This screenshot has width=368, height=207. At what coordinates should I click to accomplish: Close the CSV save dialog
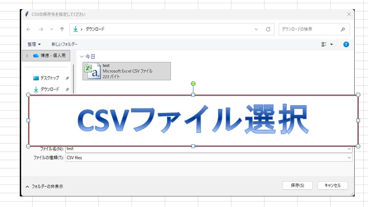pos(349,14)
